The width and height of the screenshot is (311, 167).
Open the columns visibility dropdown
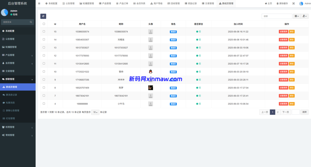click(296, 16)
